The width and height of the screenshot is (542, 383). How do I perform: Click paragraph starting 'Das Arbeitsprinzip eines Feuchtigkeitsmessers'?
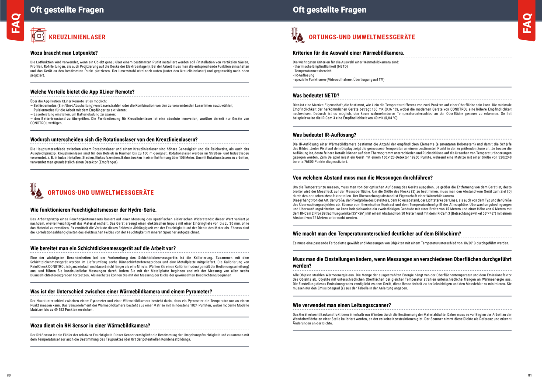point(139,226)
